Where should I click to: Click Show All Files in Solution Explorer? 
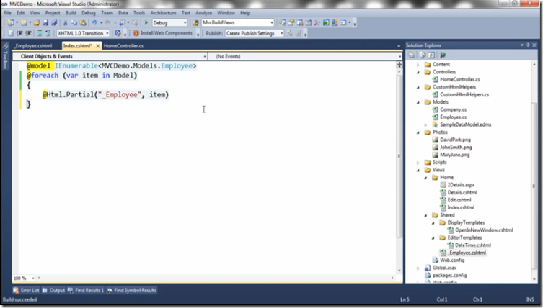click(422, 55)
